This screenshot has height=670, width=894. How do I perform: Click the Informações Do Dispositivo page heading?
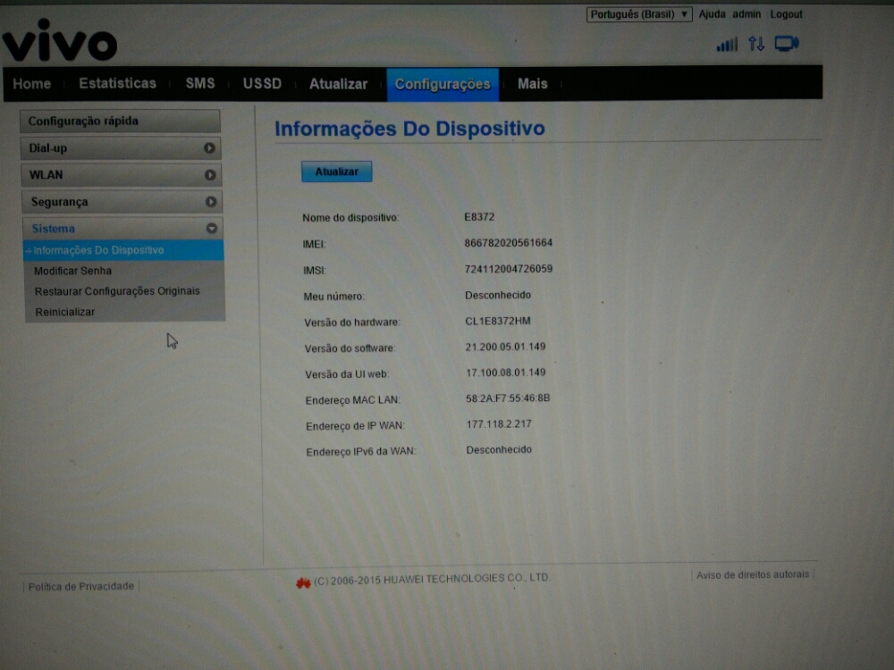410,129
